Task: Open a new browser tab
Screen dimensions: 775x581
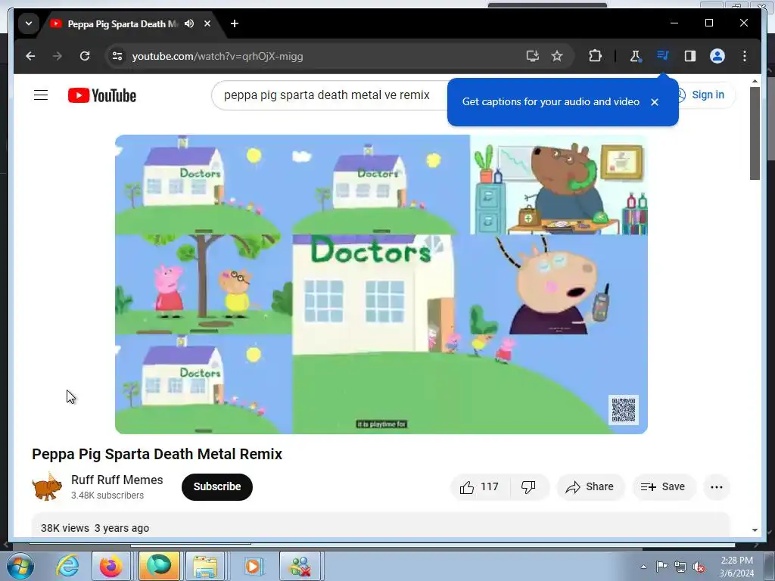Action: point(235,23)
